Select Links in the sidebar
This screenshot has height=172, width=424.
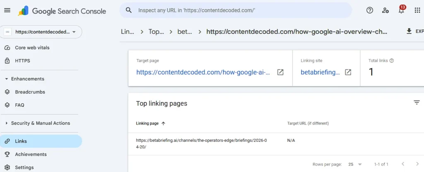click(x=41, y=141)
